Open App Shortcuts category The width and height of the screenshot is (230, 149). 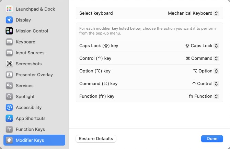(x=34, y=118)
